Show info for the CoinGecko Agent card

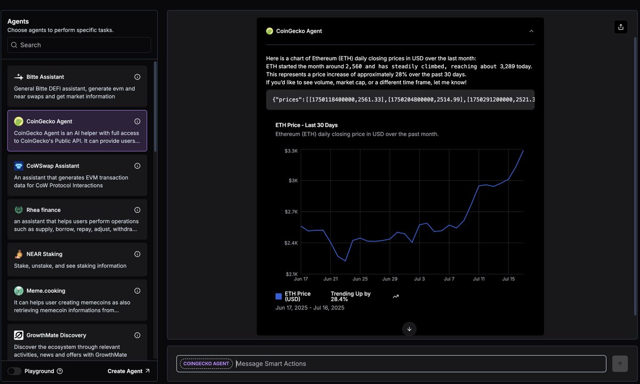pyautogui.click(x=137, y=121)
